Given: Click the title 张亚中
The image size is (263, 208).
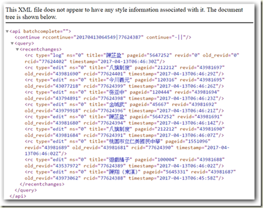Looking at the screenshot, I should [117, 92].
